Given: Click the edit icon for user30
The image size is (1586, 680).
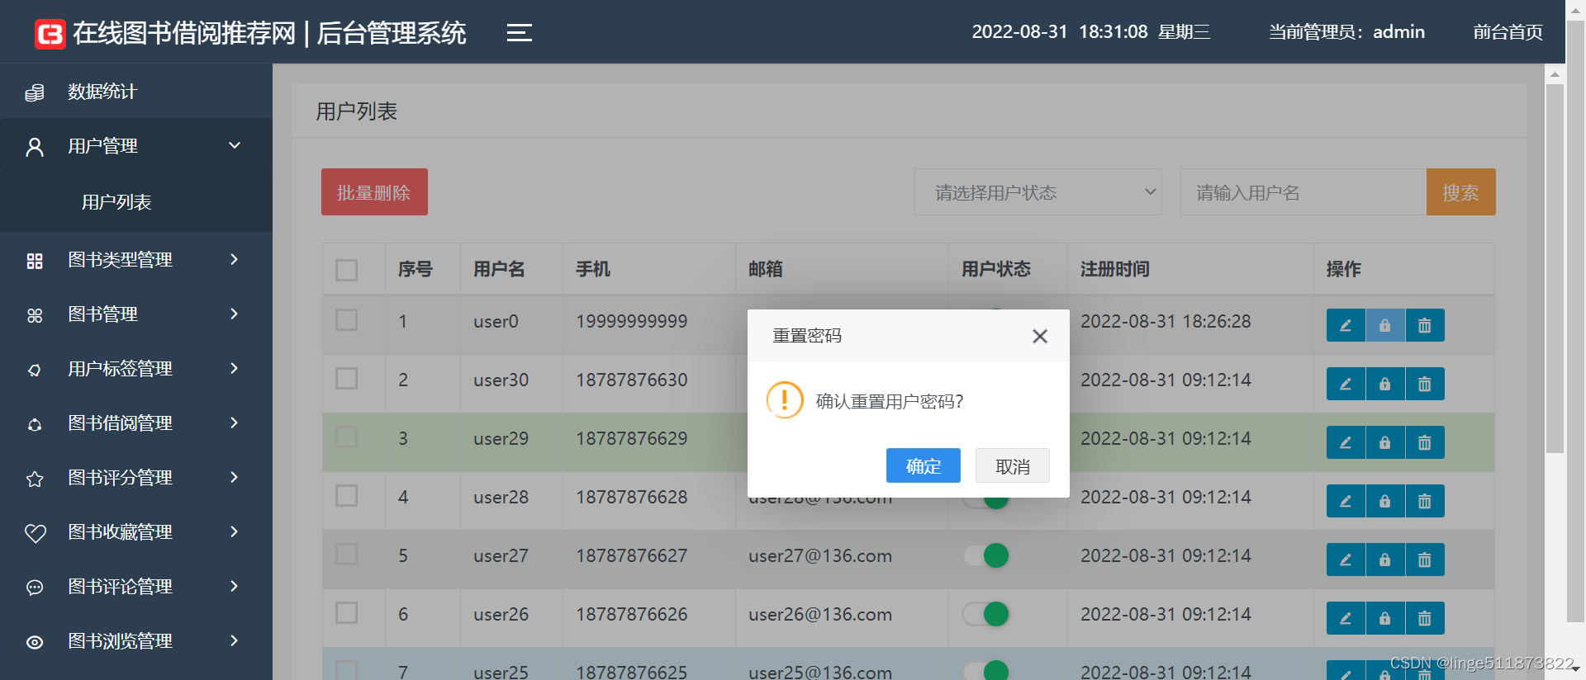Looking at the screenshot, I should click(x=1346, y=384).
